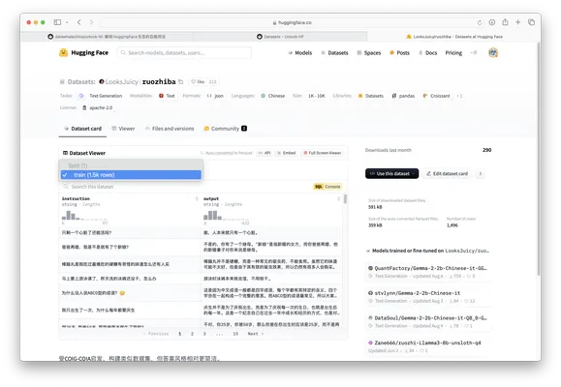Go to the Next page of results

coord(256,334)
